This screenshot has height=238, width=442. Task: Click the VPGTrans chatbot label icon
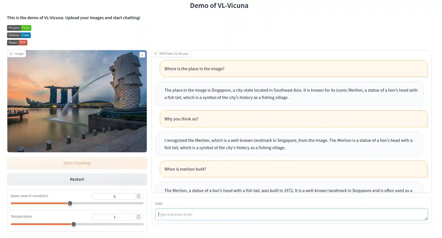[x=156, y=54]
